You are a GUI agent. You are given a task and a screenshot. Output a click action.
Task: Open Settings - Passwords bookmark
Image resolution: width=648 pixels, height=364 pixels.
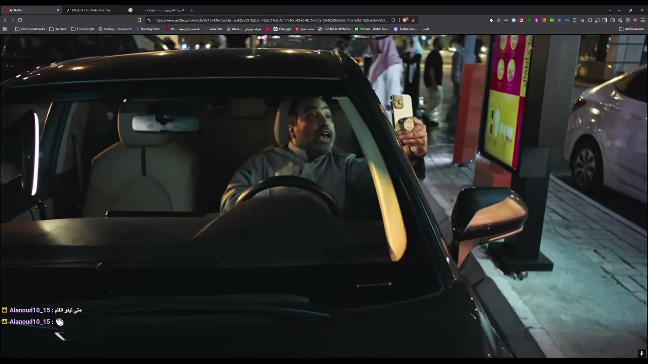point(115,29)
